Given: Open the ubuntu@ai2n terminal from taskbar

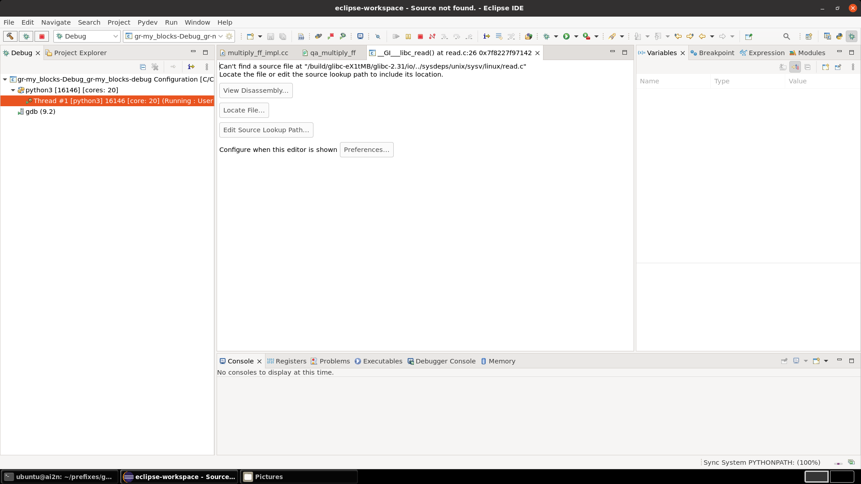Looking at the screenshot, I should click(60, 477).
